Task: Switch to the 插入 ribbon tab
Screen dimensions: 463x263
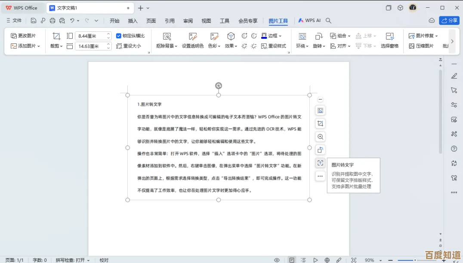Action: click(x=133, y=21)
